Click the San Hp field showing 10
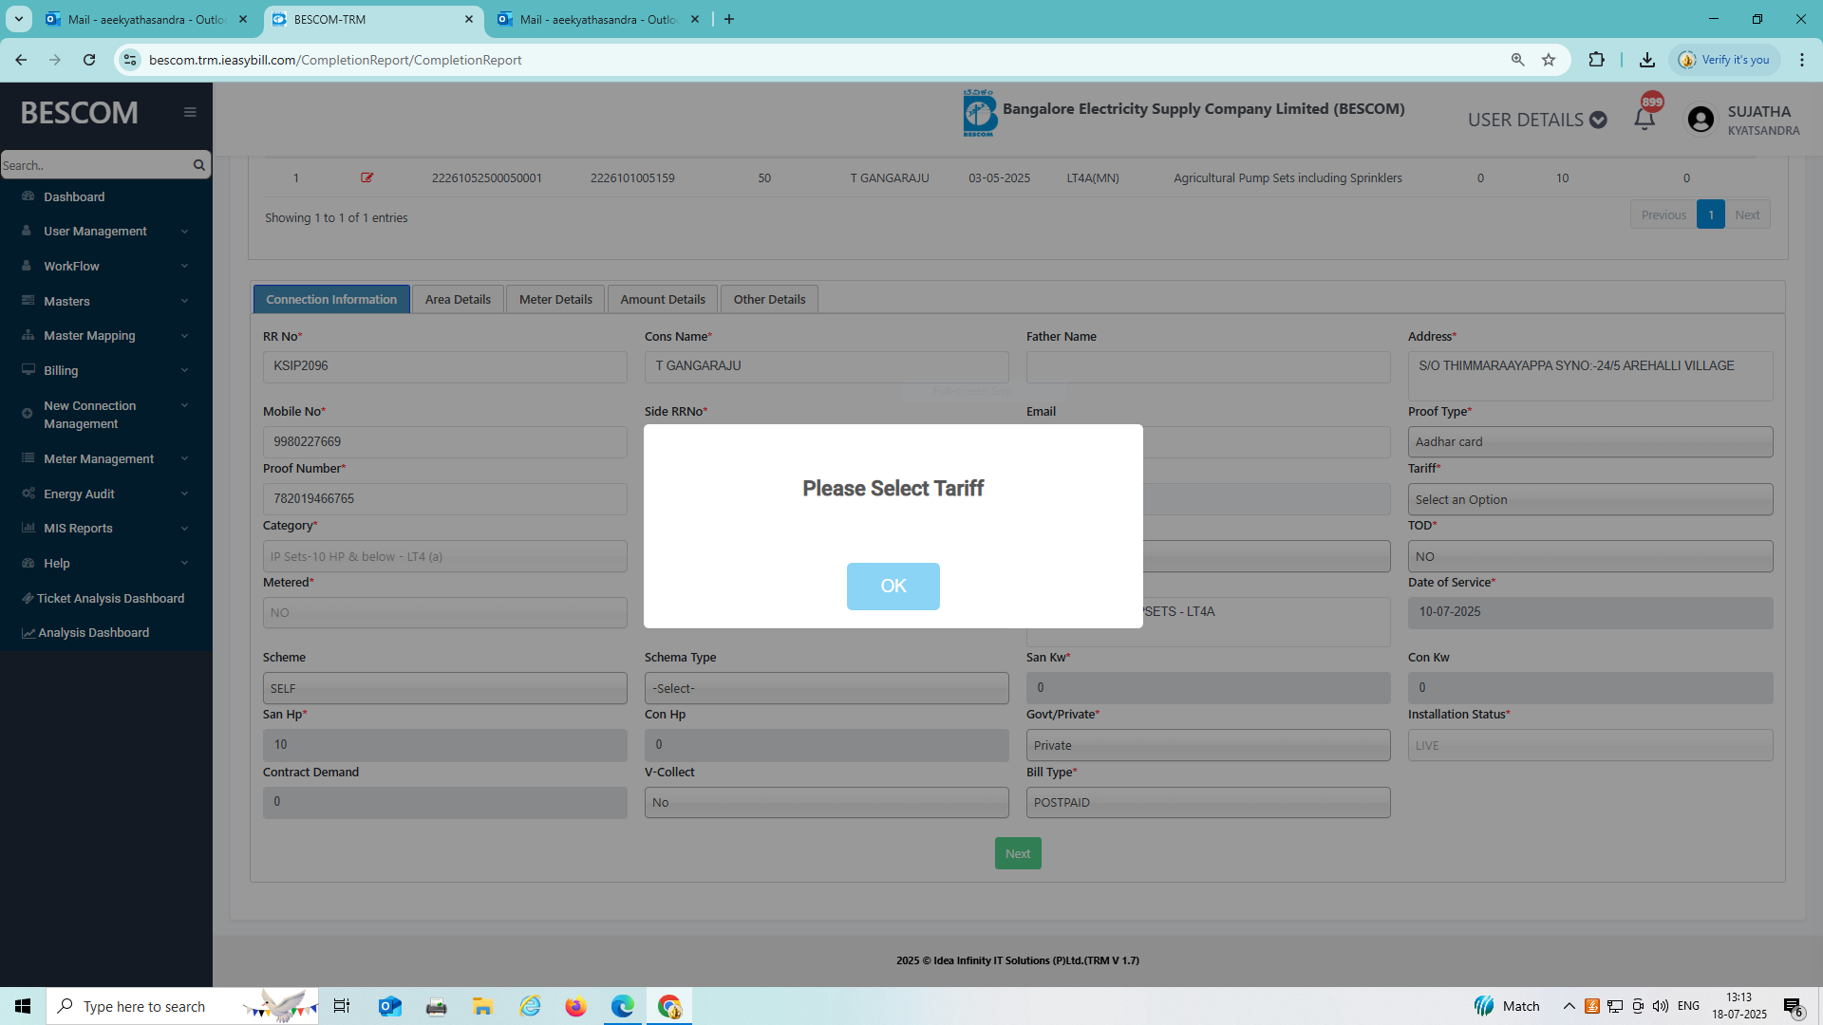Screen dimensions: 1823x1025 pos(445,745)
